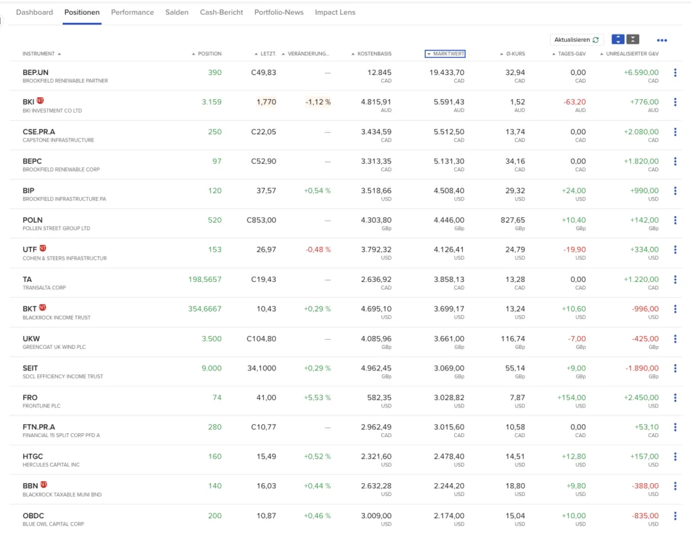This screenshot has width=691, height=533.
Task: Sort by the Veränderung column header
Action: (306, 54)
